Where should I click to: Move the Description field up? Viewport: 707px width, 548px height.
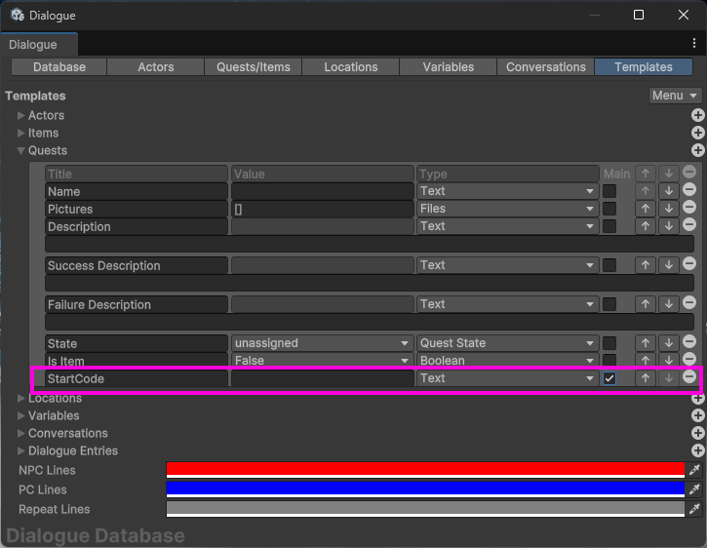[646, 226]
